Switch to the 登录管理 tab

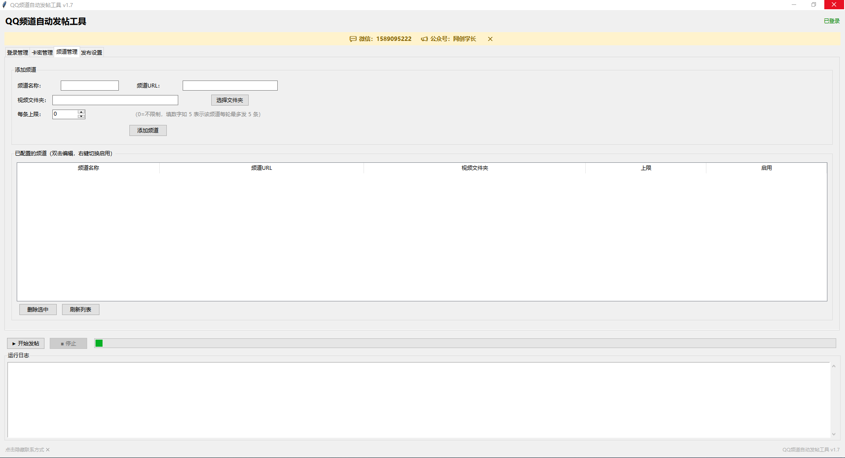(18, 52)
